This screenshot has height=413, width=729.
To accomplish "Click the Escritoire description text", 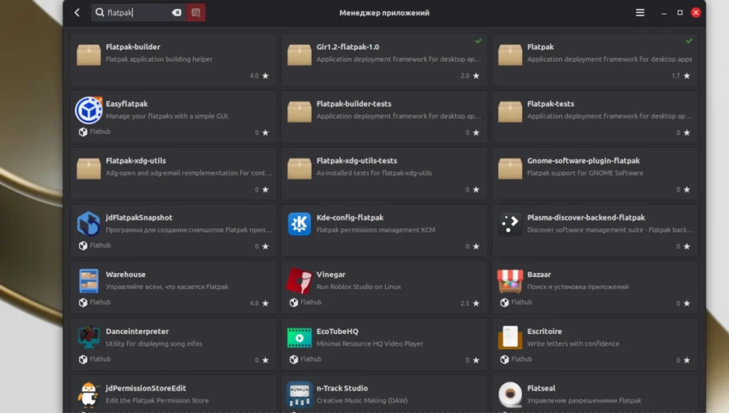I will click(573, 343).
